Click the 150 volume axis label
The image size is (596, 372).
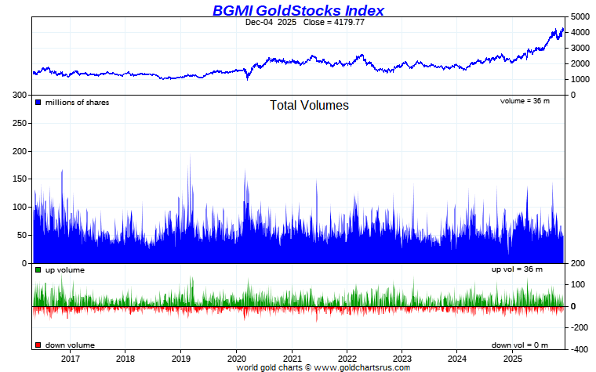tap(20, 179)
